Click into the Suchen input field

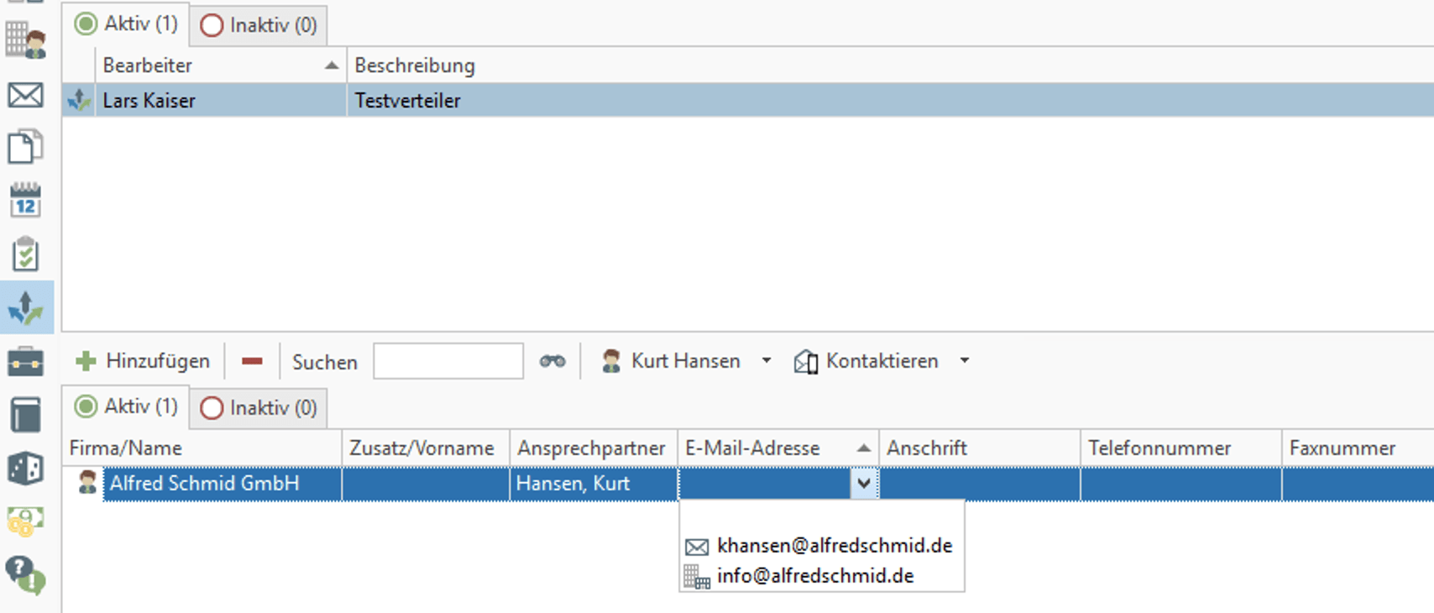coord(448,361)
